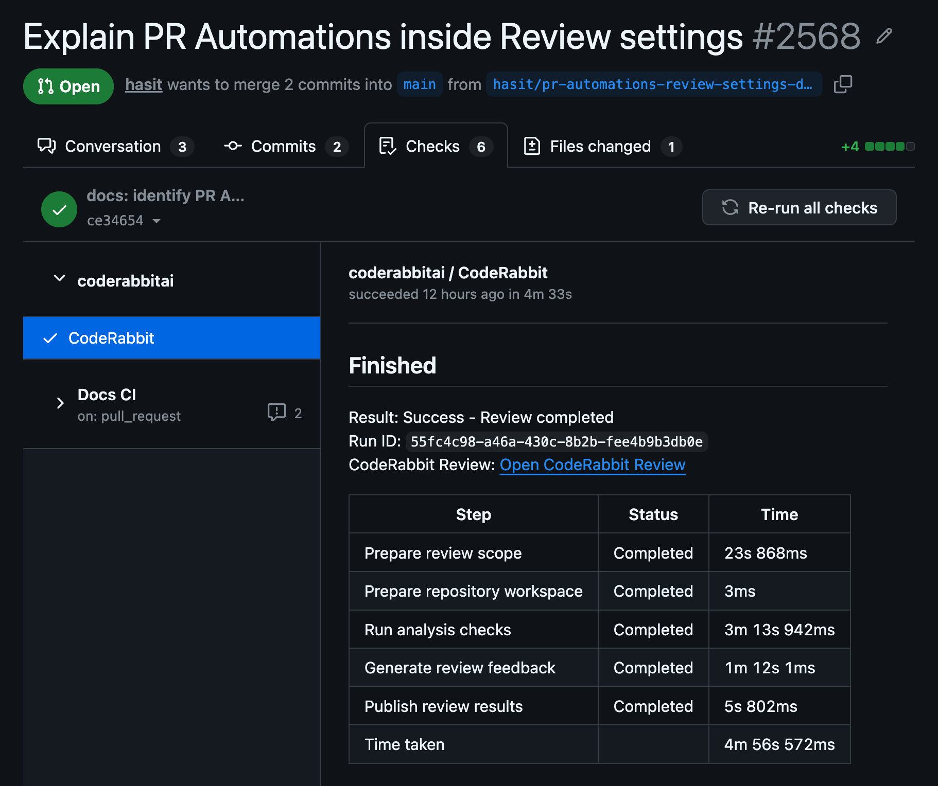This screenshot has width=938, height=786.
Task: Click the 'coderabbitai / CodeRabbit' heading
Action: (448, 273)
